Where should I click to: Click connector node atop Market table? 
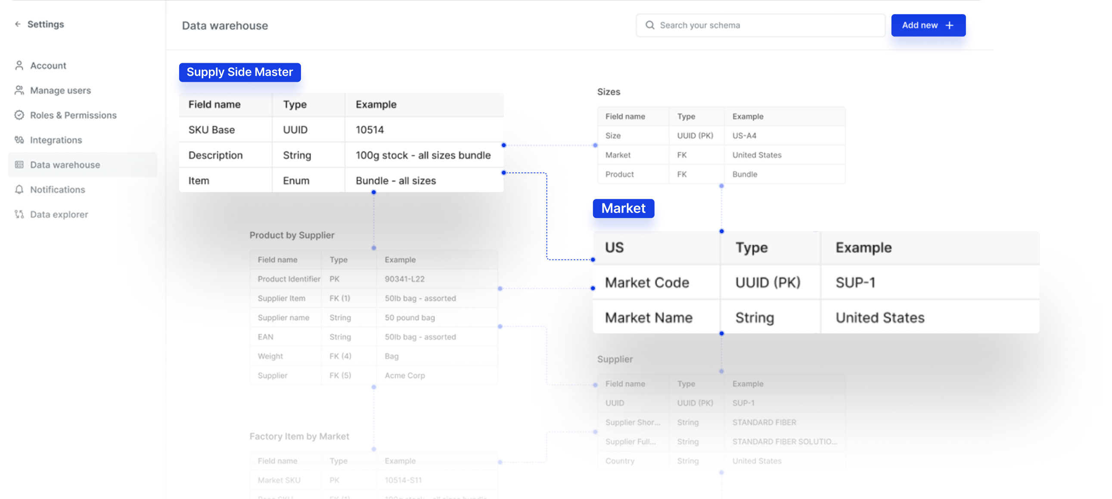[721, 231]
